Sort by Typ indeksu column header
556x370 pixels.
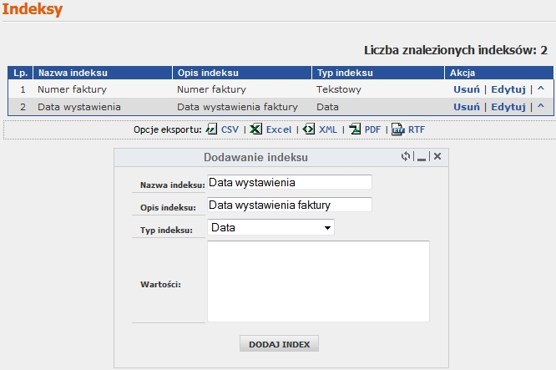344,73
